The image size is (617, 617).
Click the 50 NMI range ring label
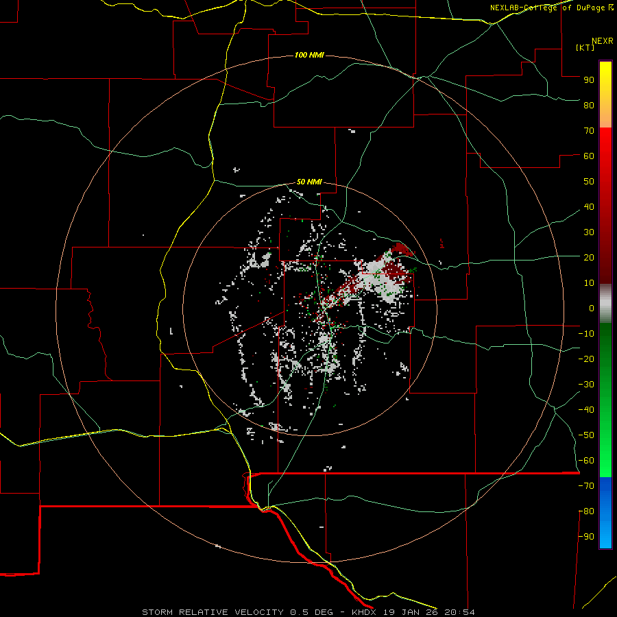point(309,182)
